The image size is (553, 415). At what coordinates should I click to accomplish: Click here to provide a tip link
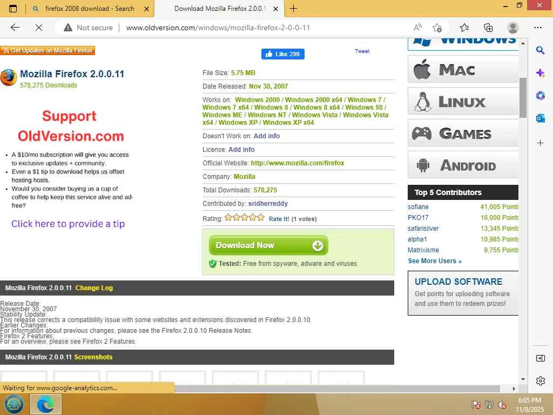[68, 224]
